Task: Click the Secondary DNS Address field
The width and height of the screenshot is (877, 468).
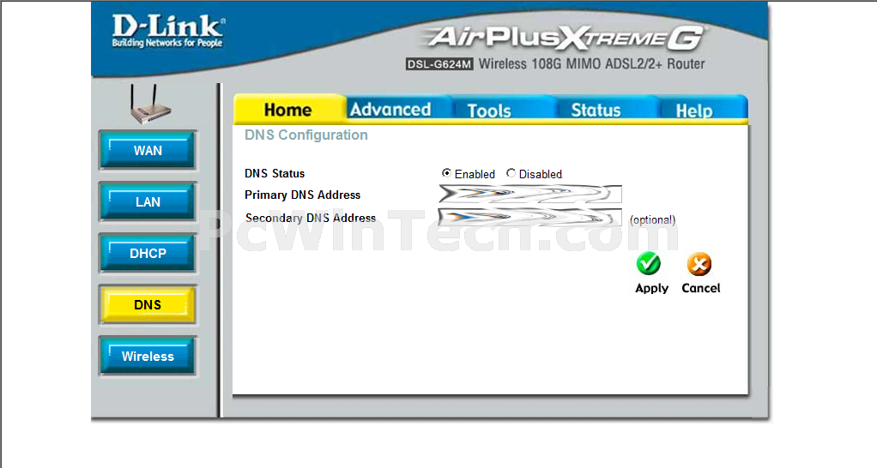Action: click(530, 217)
